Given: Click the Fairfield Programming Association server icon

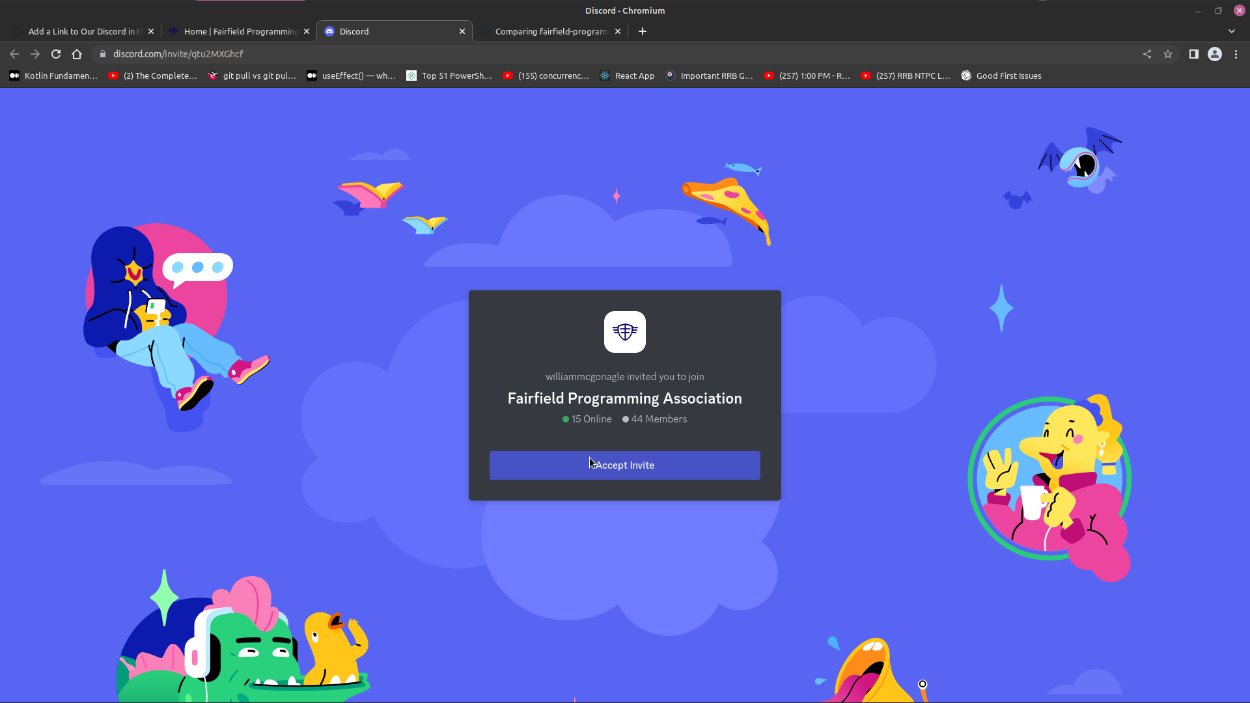Looking at the screenshot, I should [625, 332].
